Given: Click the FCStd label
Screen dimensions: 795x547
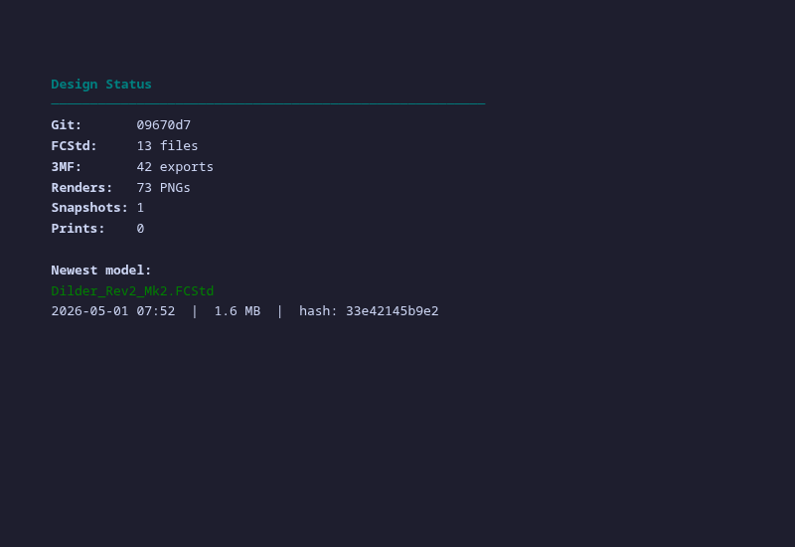Looking at the screenshot, I should coord(74,145).
